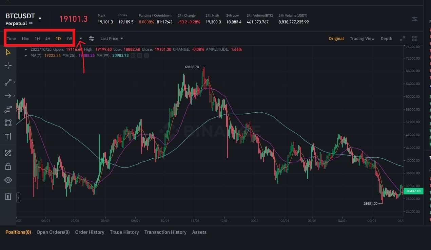Open the BTCUSDT pair dropdown
The width and height of the screenshot is (431, 250).
click(x=40, y=18)
